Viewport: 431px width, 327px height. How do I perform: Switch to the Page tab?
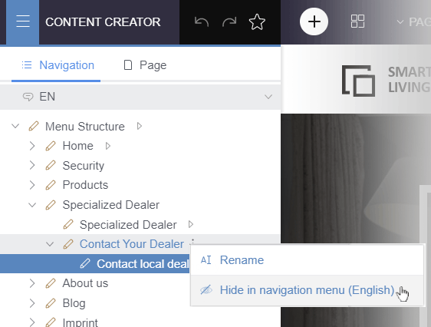coord(145,65)
